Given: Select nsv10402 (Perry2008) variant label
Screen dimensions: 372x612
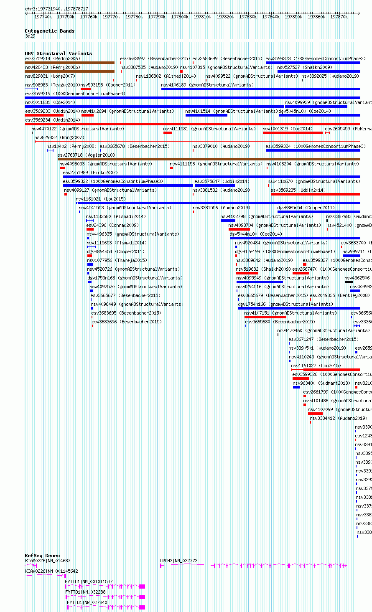Looking at the screenshot, I should click(71, 146).
